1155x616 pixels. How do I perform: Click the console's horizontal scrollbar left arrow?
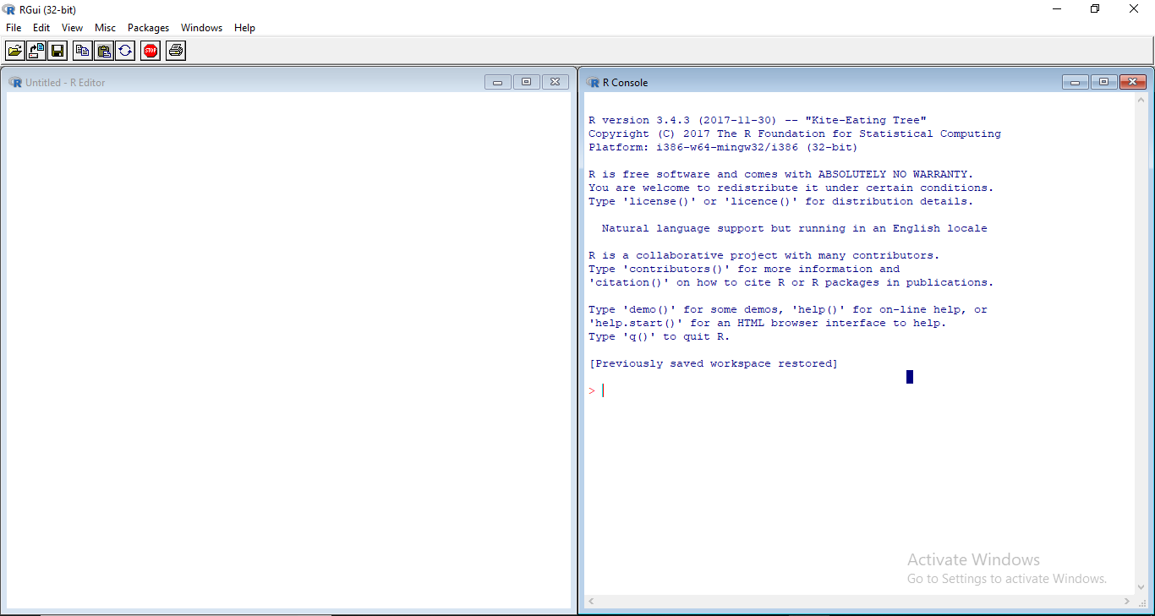click(590, 601)
